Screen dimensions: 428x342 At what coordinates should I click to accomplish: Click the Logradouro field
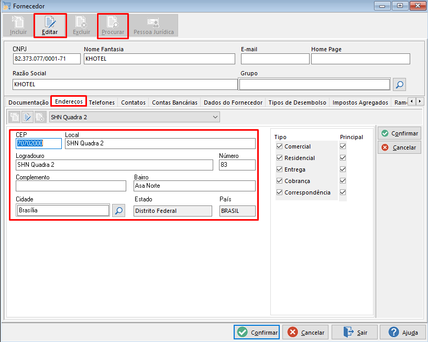coord(114,165)
